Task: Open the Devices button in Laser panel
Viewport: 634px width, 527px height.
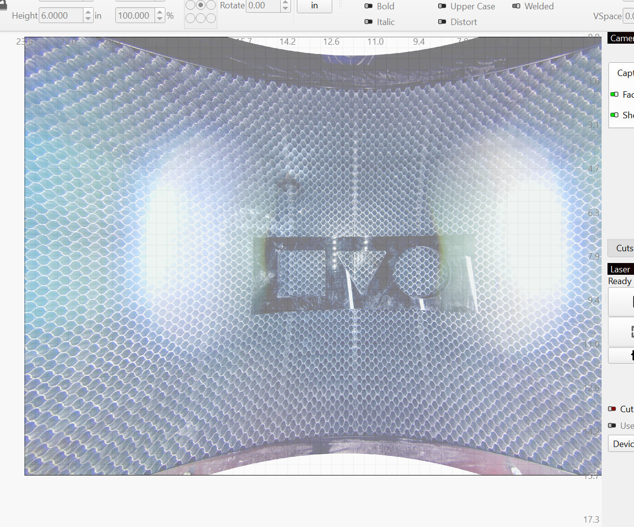Action: tap(622, 444)
